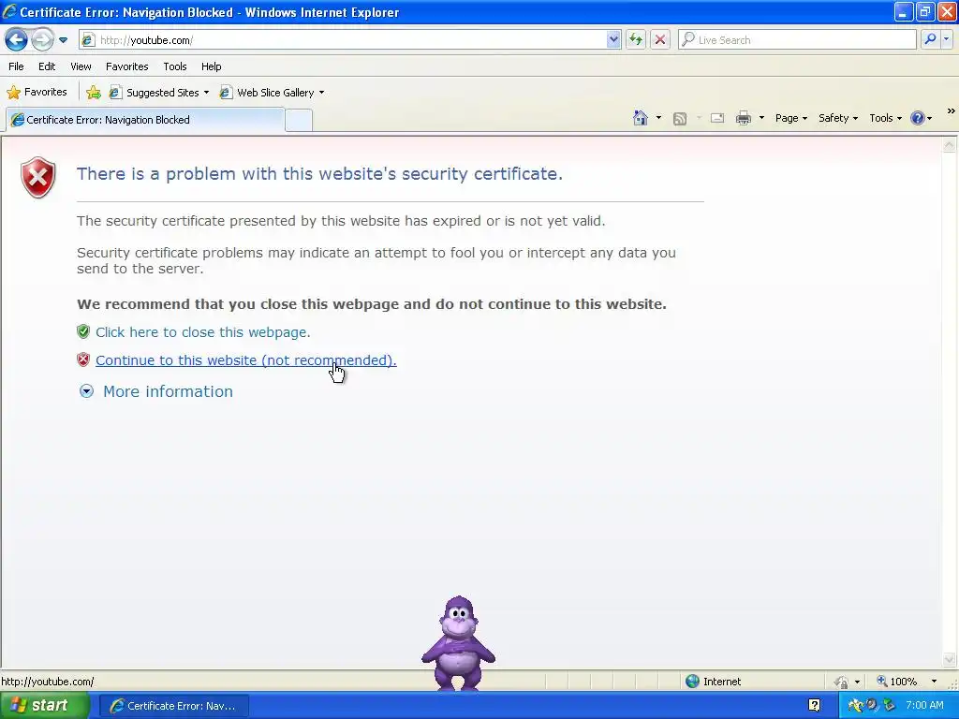Screen dimensions: 959x719
Task: Click the 100% zoom level button
Action: (897, 682)
